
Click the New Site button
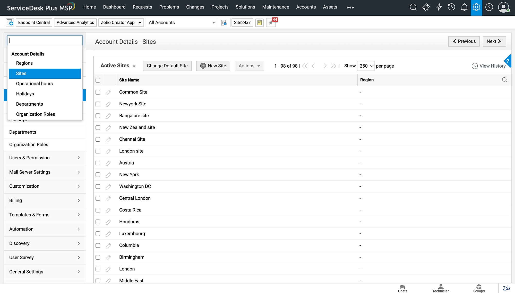[213, 66]
